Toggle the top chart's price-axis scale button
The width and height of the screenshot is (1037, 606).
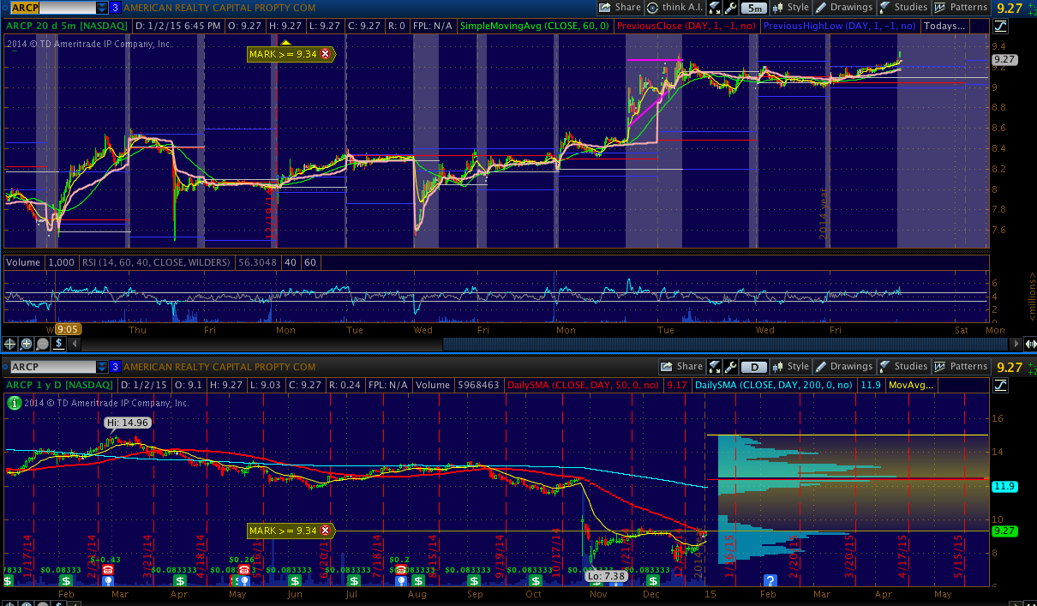[1001, 26]
